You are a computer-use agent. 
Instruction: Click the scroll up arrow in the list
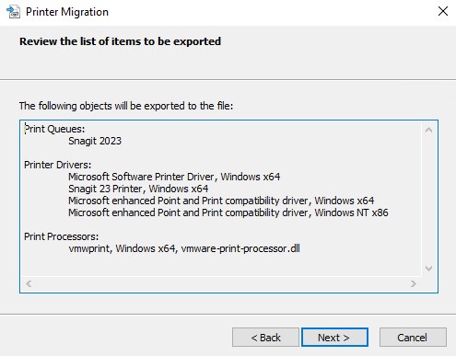click(x=428, y=130)
